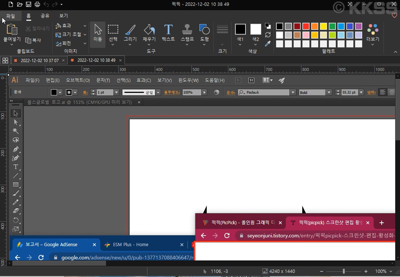Click the 붙여넣기 (Paste) clipboard icon
The width and height of the screenshot is (400, 277).
12,30
